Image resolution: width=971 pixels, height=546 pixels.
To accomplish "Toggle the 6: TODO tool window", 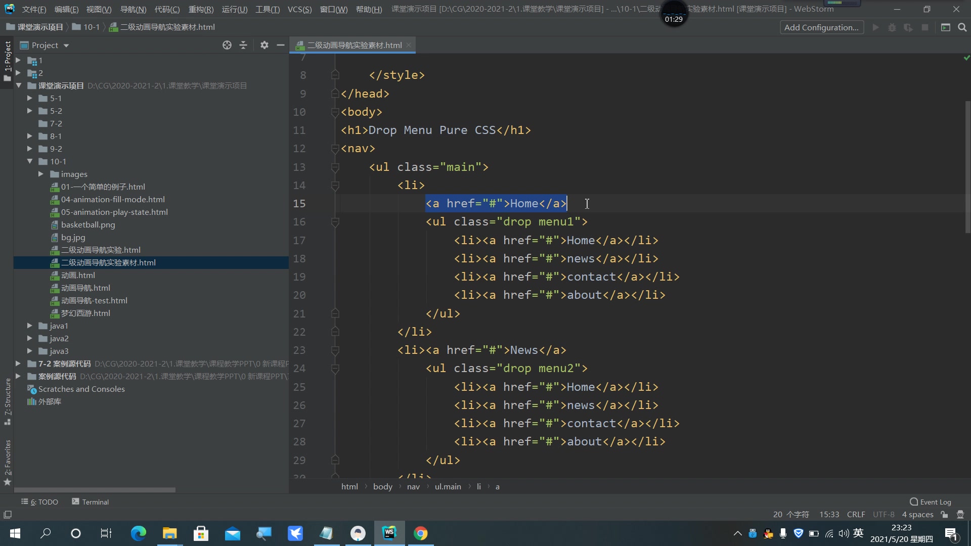I will pos(39,502).
